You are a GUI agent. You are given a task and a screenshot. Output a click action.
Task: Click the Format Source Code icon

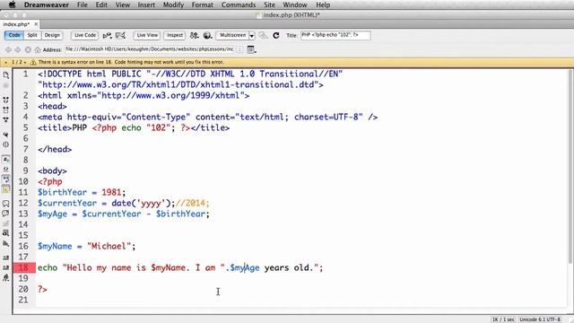coord(6,278)
